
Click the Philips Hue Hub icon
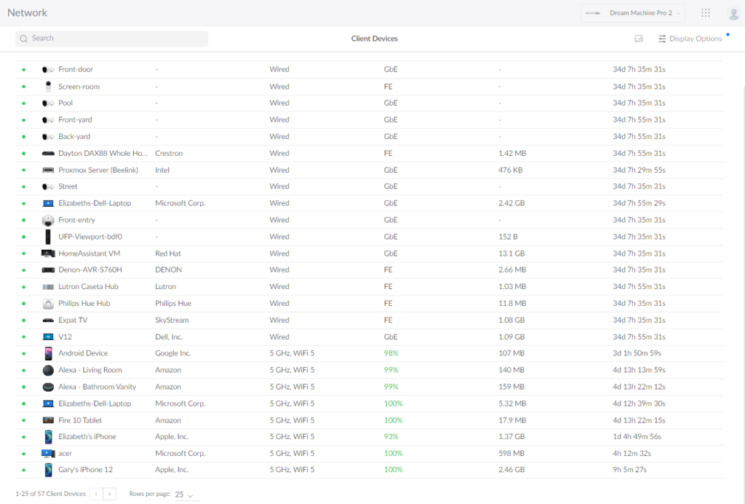click(48, 304)
